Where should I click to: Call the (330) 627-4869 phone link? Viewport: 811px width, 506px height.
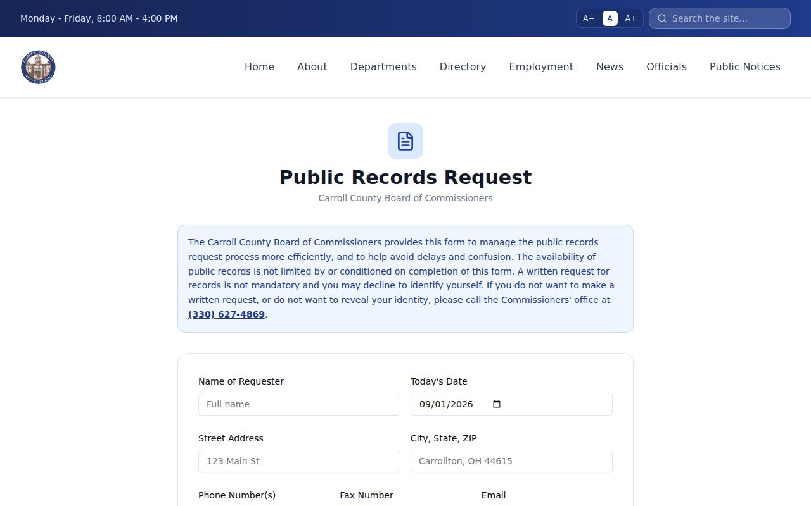point(227,314)
